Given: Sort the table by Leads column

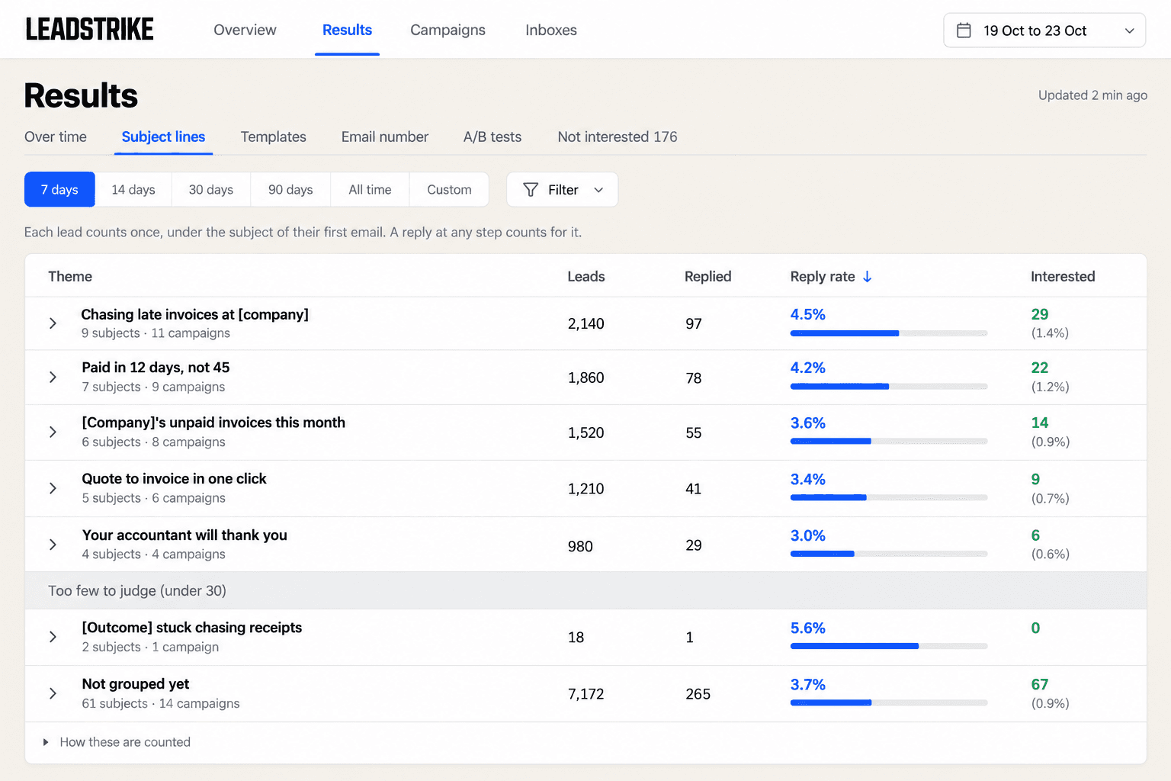Looking at the screenshot, I should click(x=586, y=277).
